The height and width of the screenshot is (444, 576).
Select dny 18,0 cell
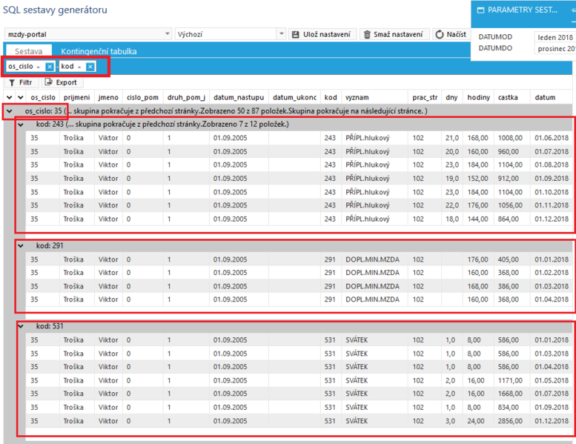452,219
